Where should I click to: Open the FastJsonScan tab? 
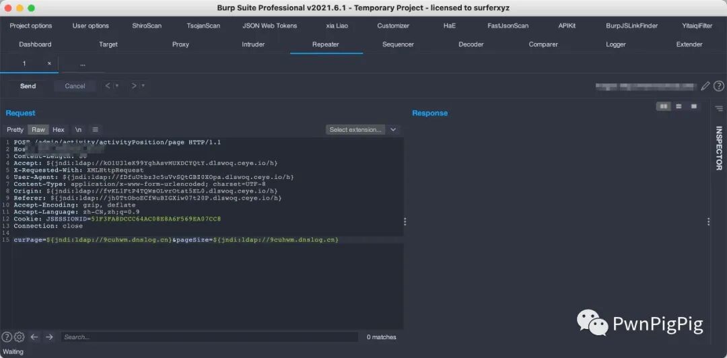508,26
